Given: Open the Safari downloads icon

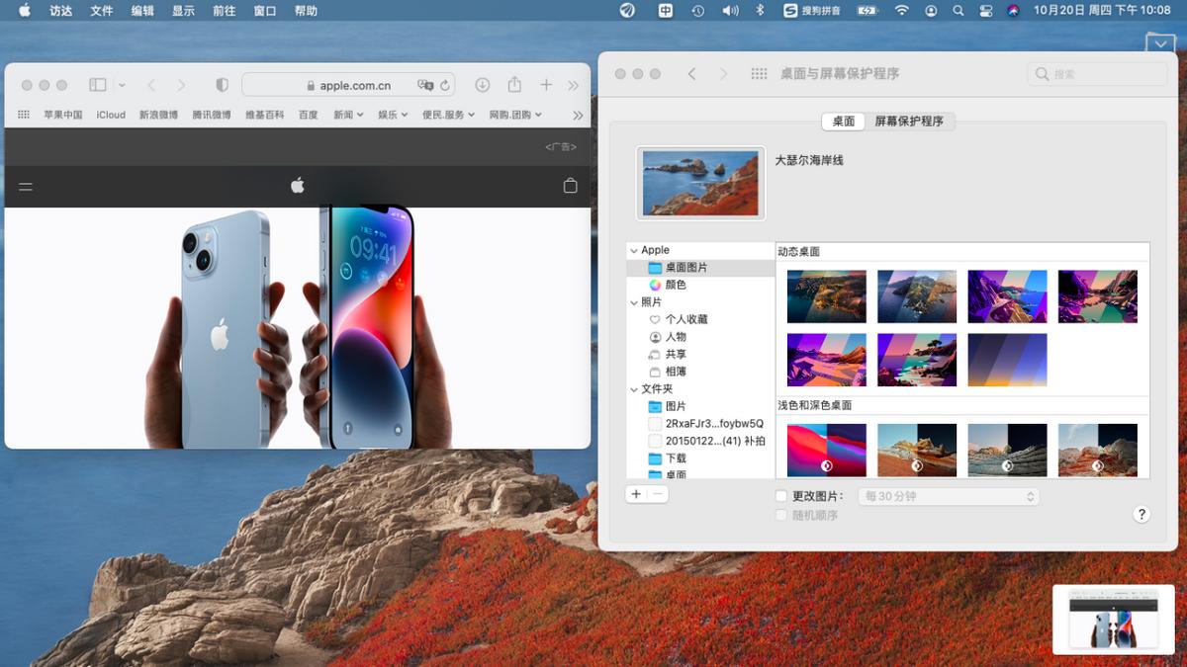Looking at the screenshot, I should [483, 85].
